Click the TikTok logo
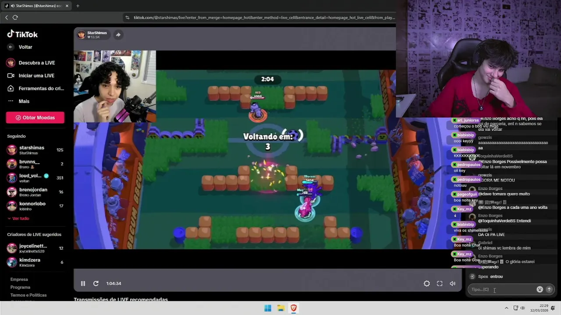The width and height of the screenshot is (561, 315). (x=22, y=34)
